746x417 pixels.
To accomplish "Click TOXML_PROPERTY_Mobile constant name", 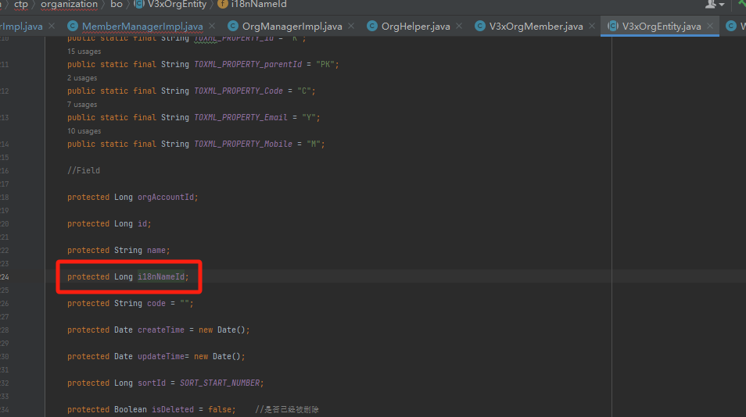I will [x=243, y=144].
